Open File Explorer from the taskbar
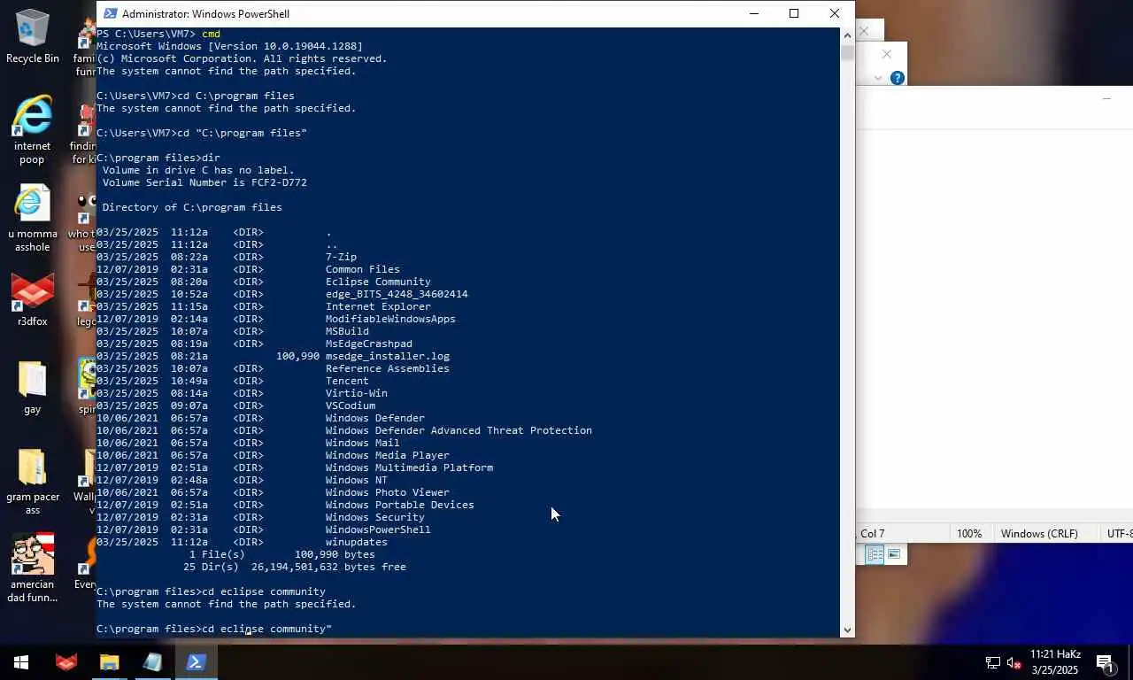This screenshot has height=680, width=1133. coord(110,661)
